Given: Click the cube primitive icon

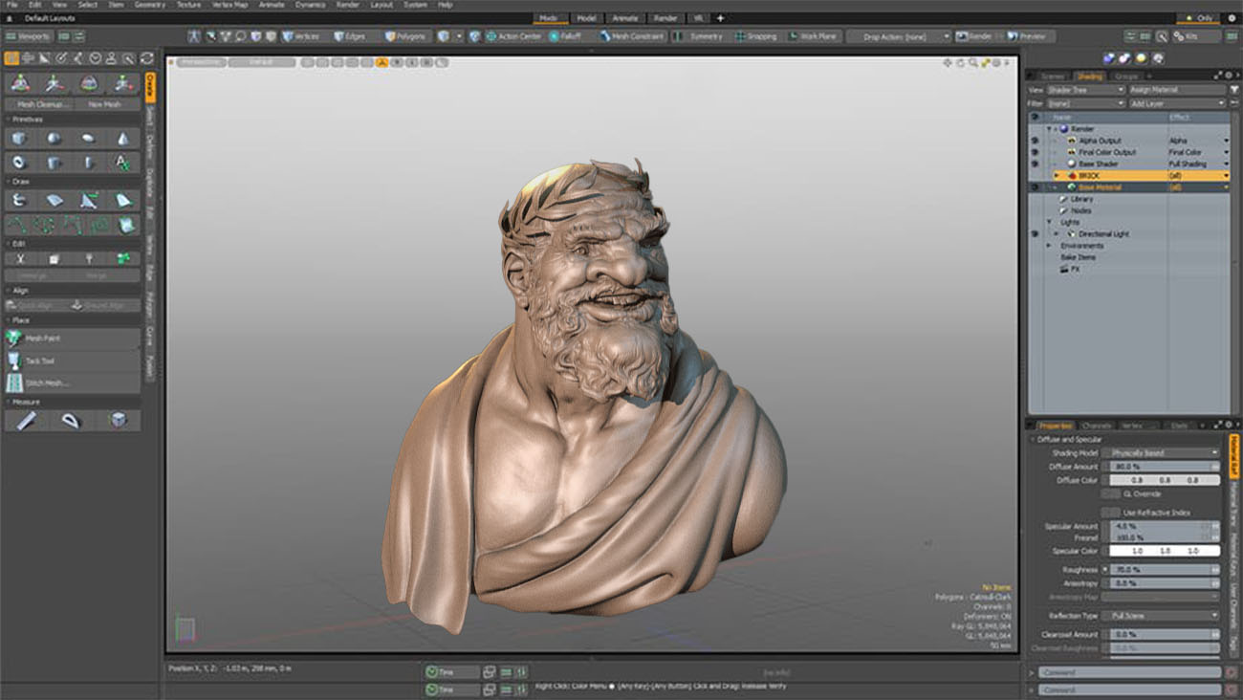Looking at the screenshot, I should (19, 139).
